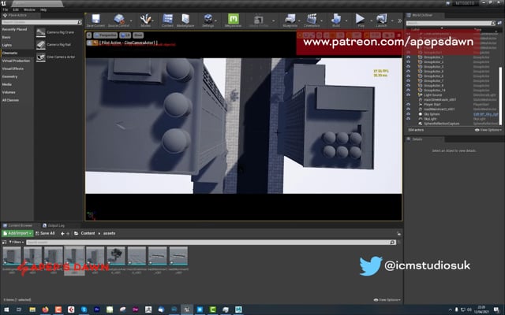Viewport: 505px width, 315px height.
Task: Switch to the Place Actors tab
Action: point(17,15)
